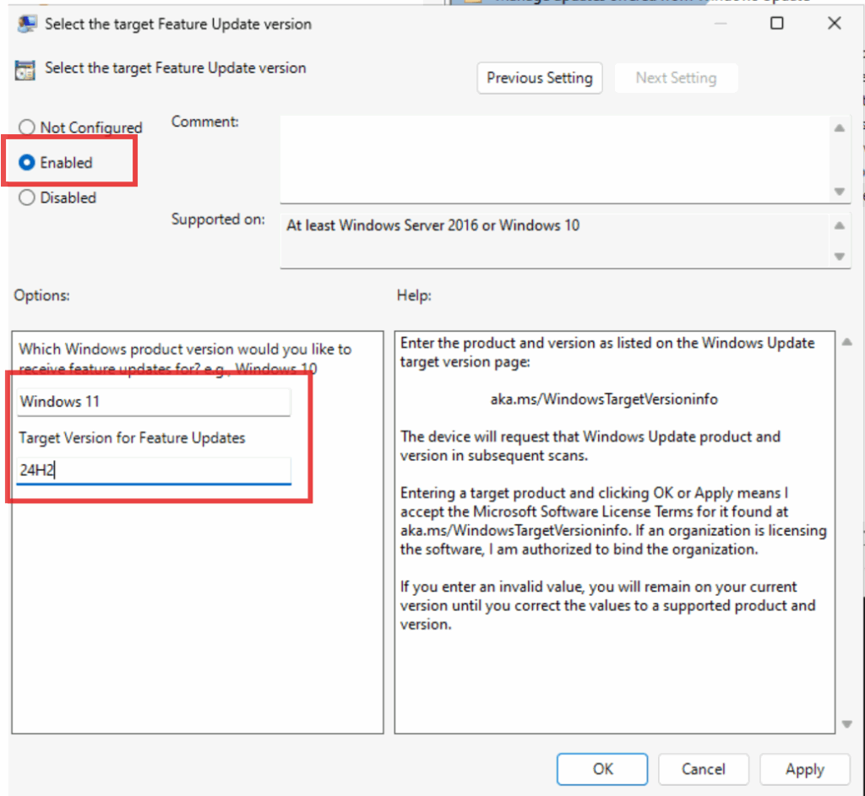Click the policy setting icon beside the heading

click(x=25, y=69)
